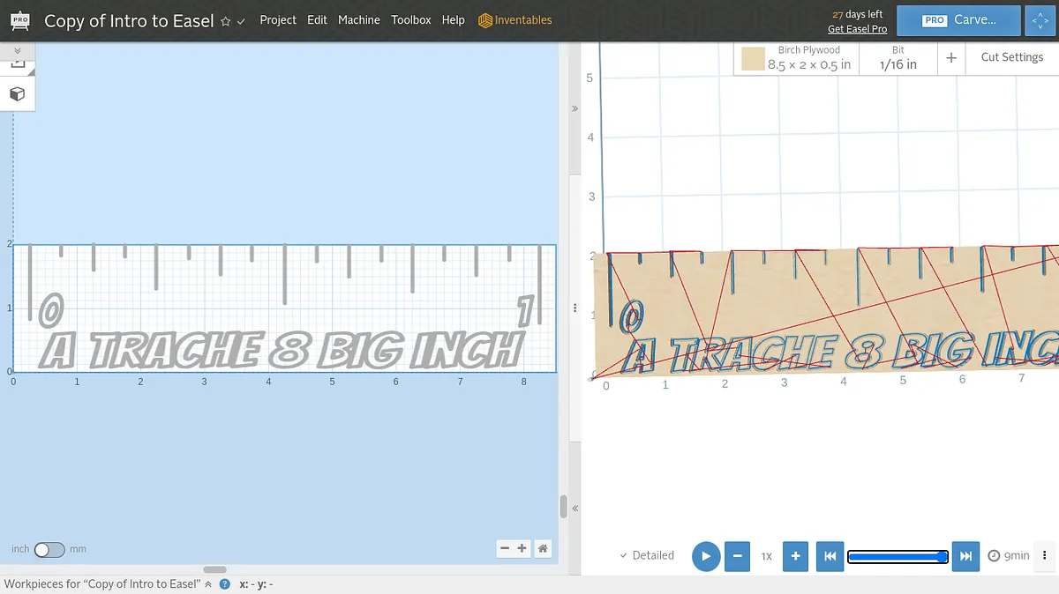Click the home reset view icon
The width and height of the screenshot is (1059, 594).
coord(544,548)
